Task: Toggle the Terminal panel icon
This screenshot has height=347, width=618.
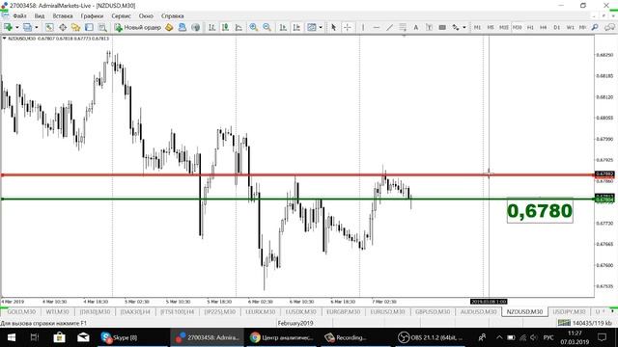Action: [89, 27]
